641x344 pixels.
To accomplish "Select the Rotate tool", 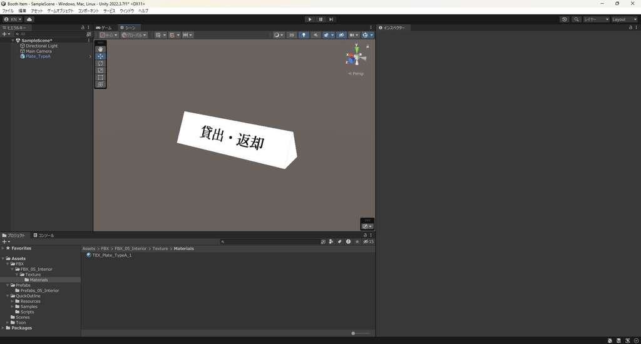I will point(100,63).
